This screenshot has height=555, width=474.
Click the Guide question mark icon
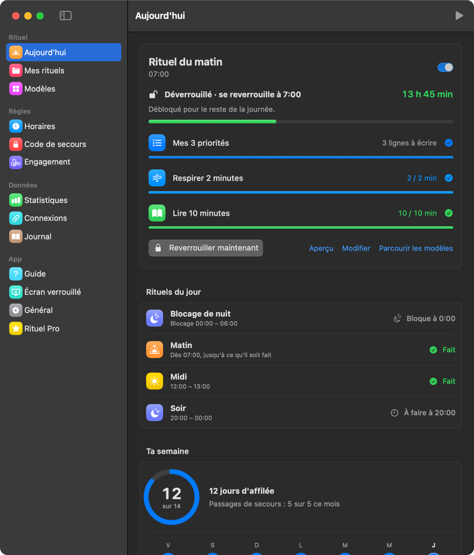16,273
